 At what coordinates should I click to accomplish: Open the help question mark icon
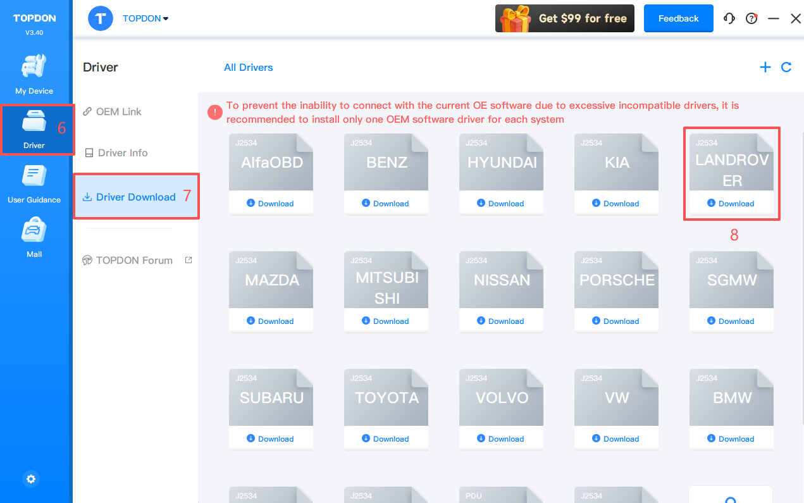[x=751, y=18]
